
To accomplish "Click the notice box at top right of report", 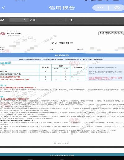I will point(111,33).
